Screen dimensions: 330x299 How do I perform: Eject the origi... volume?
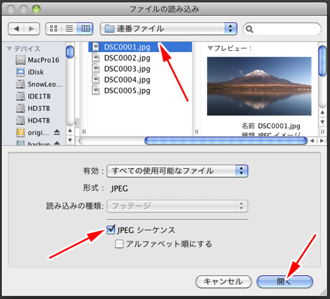pos(57,133)
